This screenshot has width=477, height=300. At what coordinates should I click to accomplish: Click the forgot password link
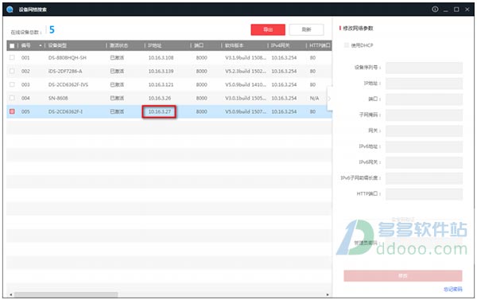(453, 289)
